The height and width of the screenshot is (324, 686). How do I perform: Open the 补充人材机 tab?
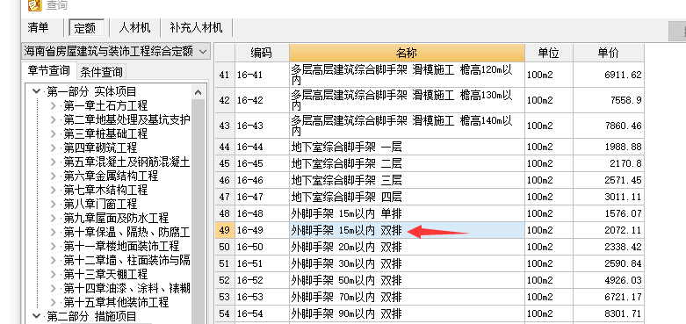tap(197, 28)
